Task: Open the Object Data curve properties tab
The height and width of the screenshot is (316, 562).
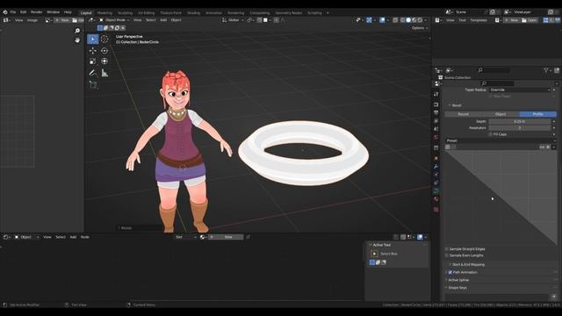Action: tap(436, 191)
